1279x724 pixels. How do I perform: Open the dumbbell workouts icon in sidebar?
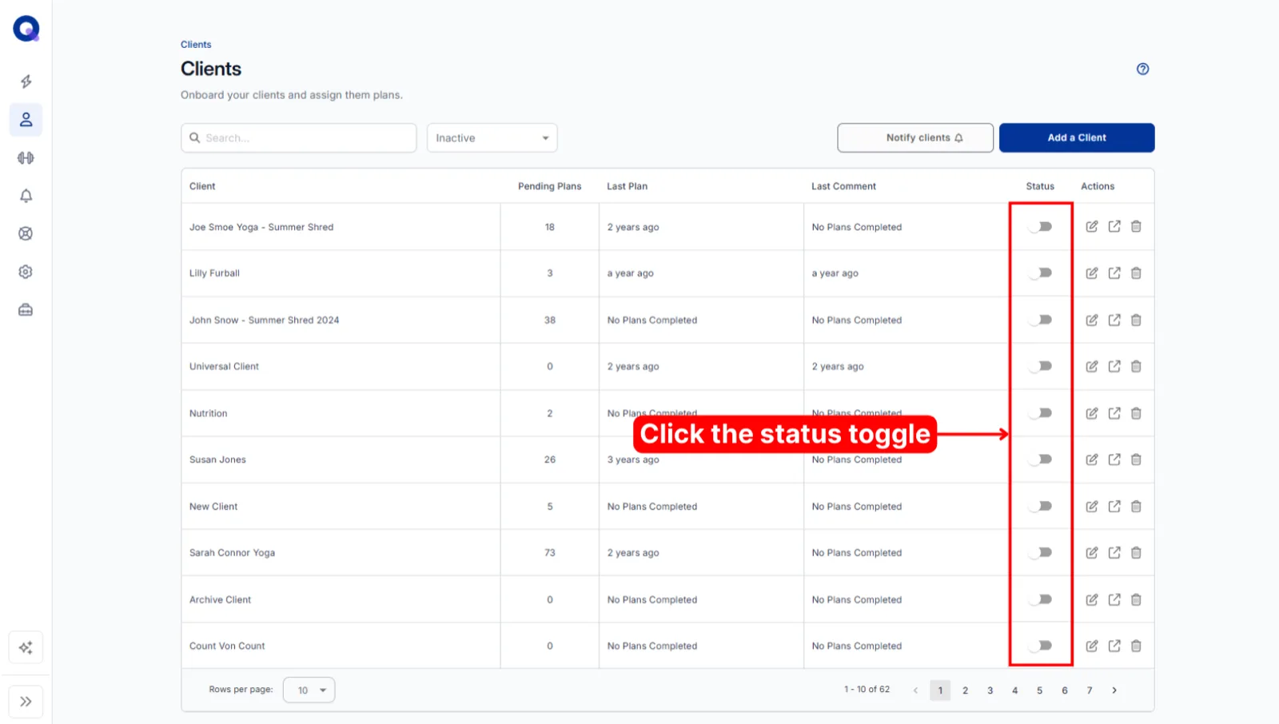click(x=26, y=158)
